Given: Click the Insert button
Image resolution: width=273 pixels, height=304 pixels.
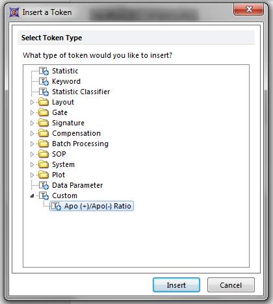Looking at the screenshot, I should [176, 285].
